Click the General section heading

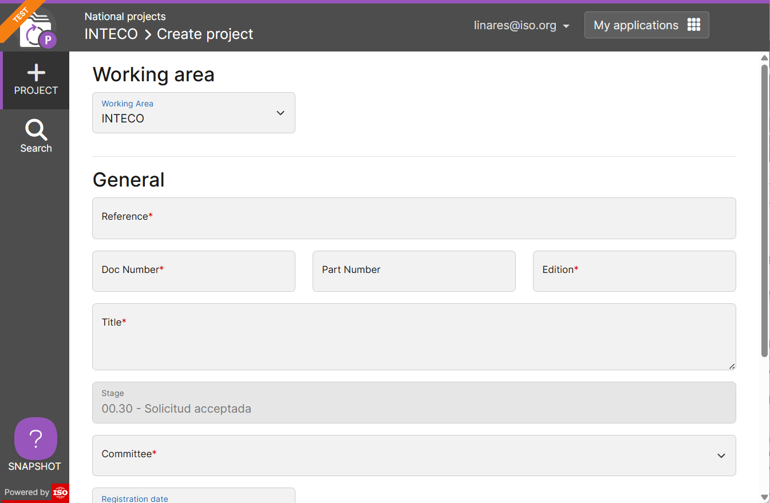[129, 180]
